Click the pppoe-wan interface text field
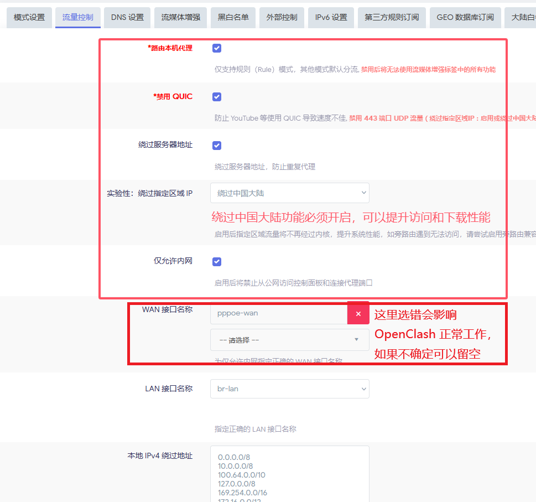Image resolution: width=536 pixels, height=502 pixels. tap(278, 313)
